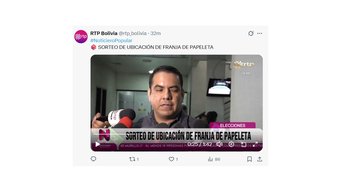
Task: Click the Grok explain-post icon
Action: point(251,33)
